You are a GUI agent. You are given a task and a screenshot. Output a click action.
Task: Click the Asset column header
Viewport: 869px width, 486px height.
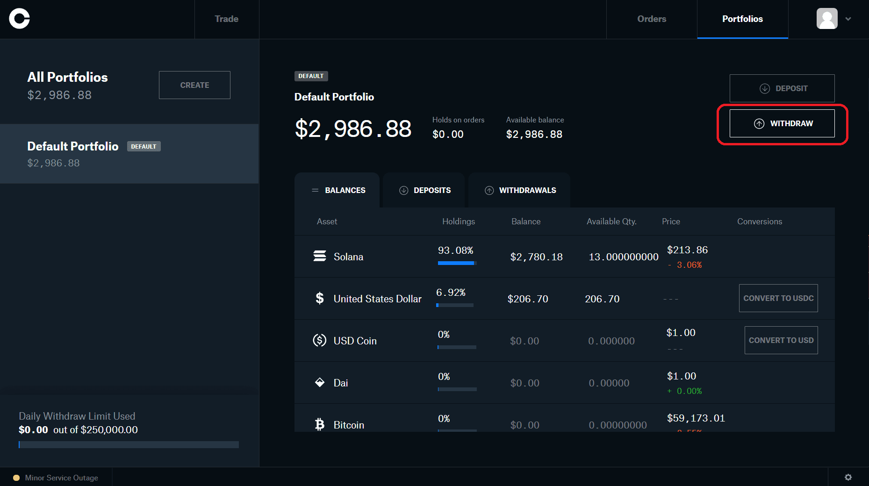(x=327, y=222)
